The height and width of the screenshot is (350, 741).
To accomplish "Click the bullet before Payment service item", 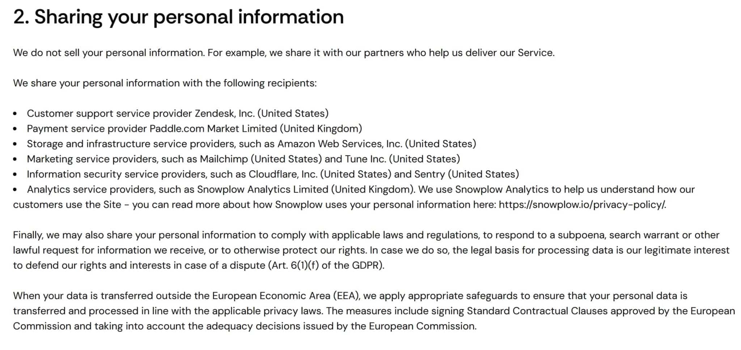I will pos(15,129).
